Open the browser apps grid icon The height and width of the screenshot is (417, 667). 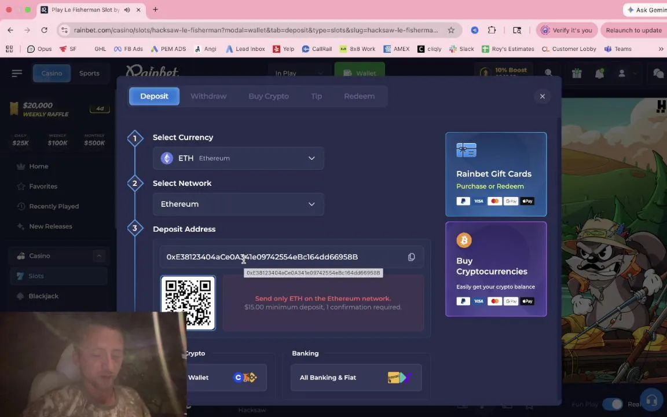click(9, 49)
